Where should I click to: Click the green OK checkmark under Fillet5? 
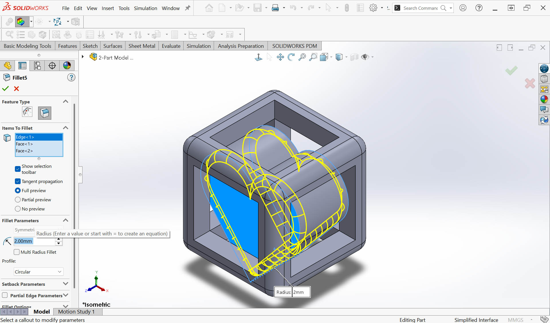[x=5, y=89]
